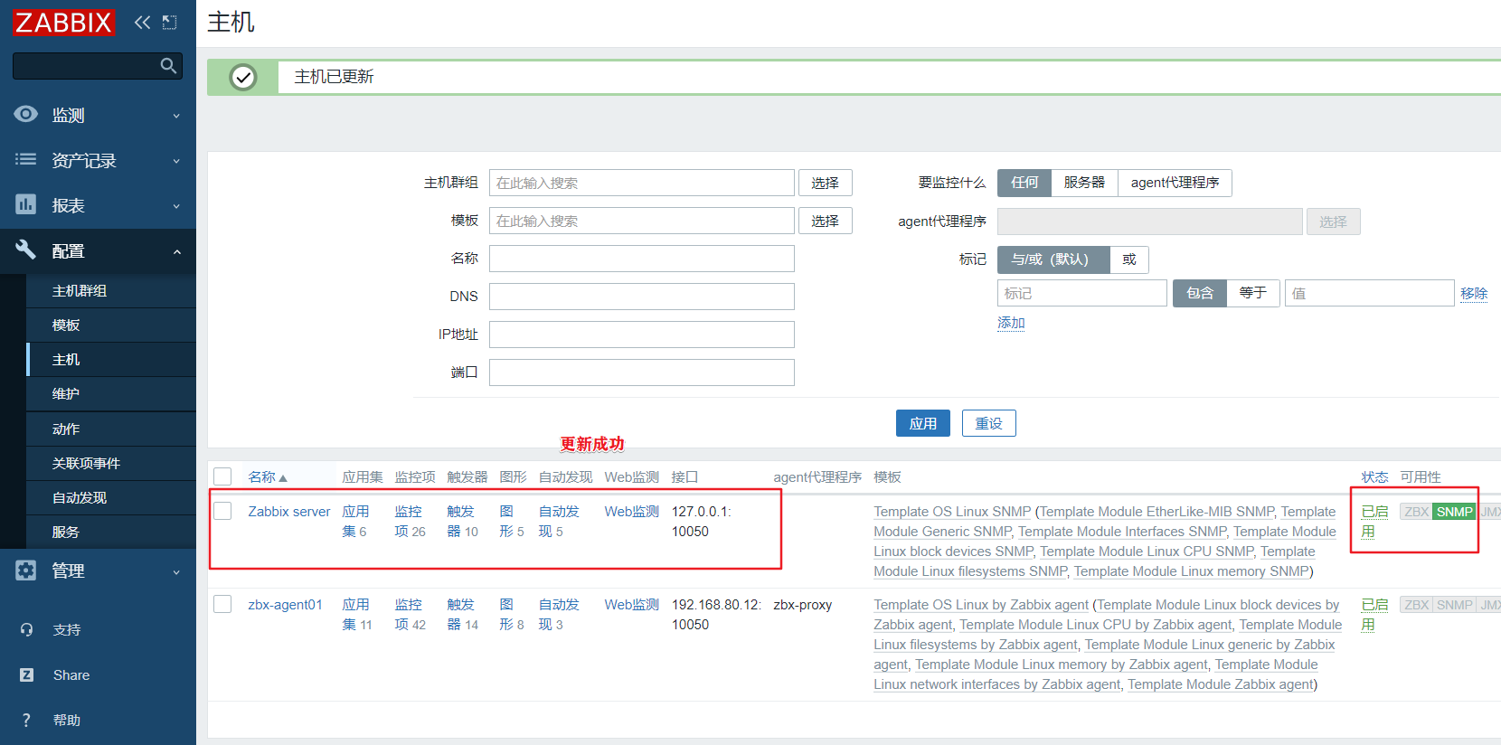Click ZBX availability badge for Zabbix server
Screen dimensions: 1501x745
(x=1416, y=512)
